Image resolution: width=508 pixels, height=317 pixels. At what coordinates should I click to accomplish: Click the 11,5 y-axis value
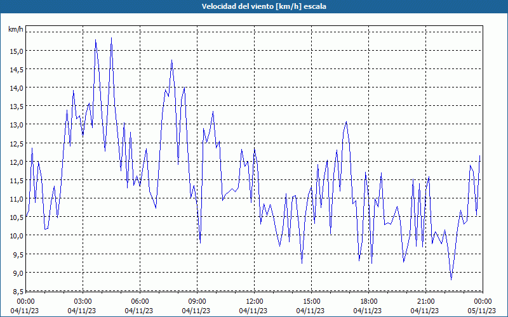pos(17,180)
